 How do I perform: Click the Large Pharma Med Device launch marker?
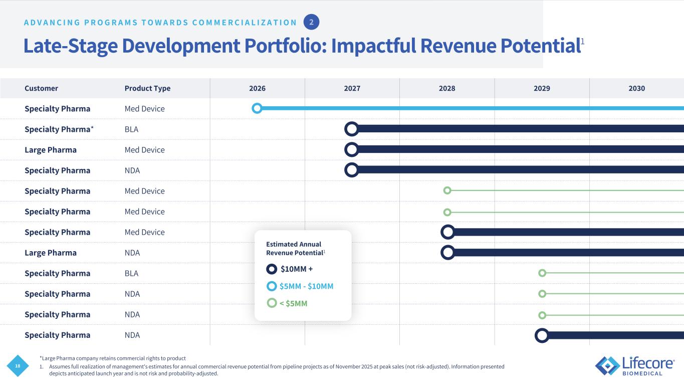pos(352,149)
